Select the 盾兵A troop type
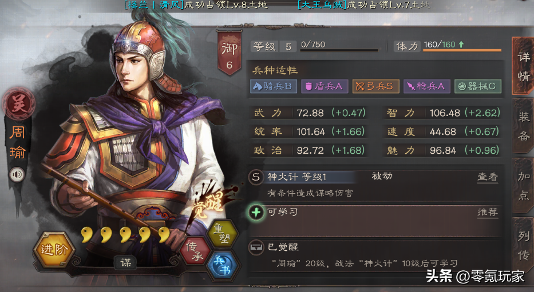This screenshot has height=292, width=534. (x=325, y=86)
